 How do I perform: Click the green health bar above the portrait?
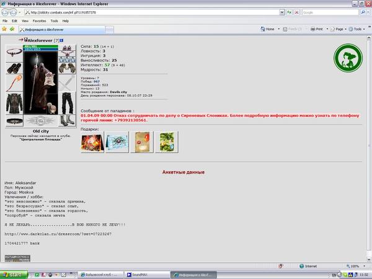(40, 46)
